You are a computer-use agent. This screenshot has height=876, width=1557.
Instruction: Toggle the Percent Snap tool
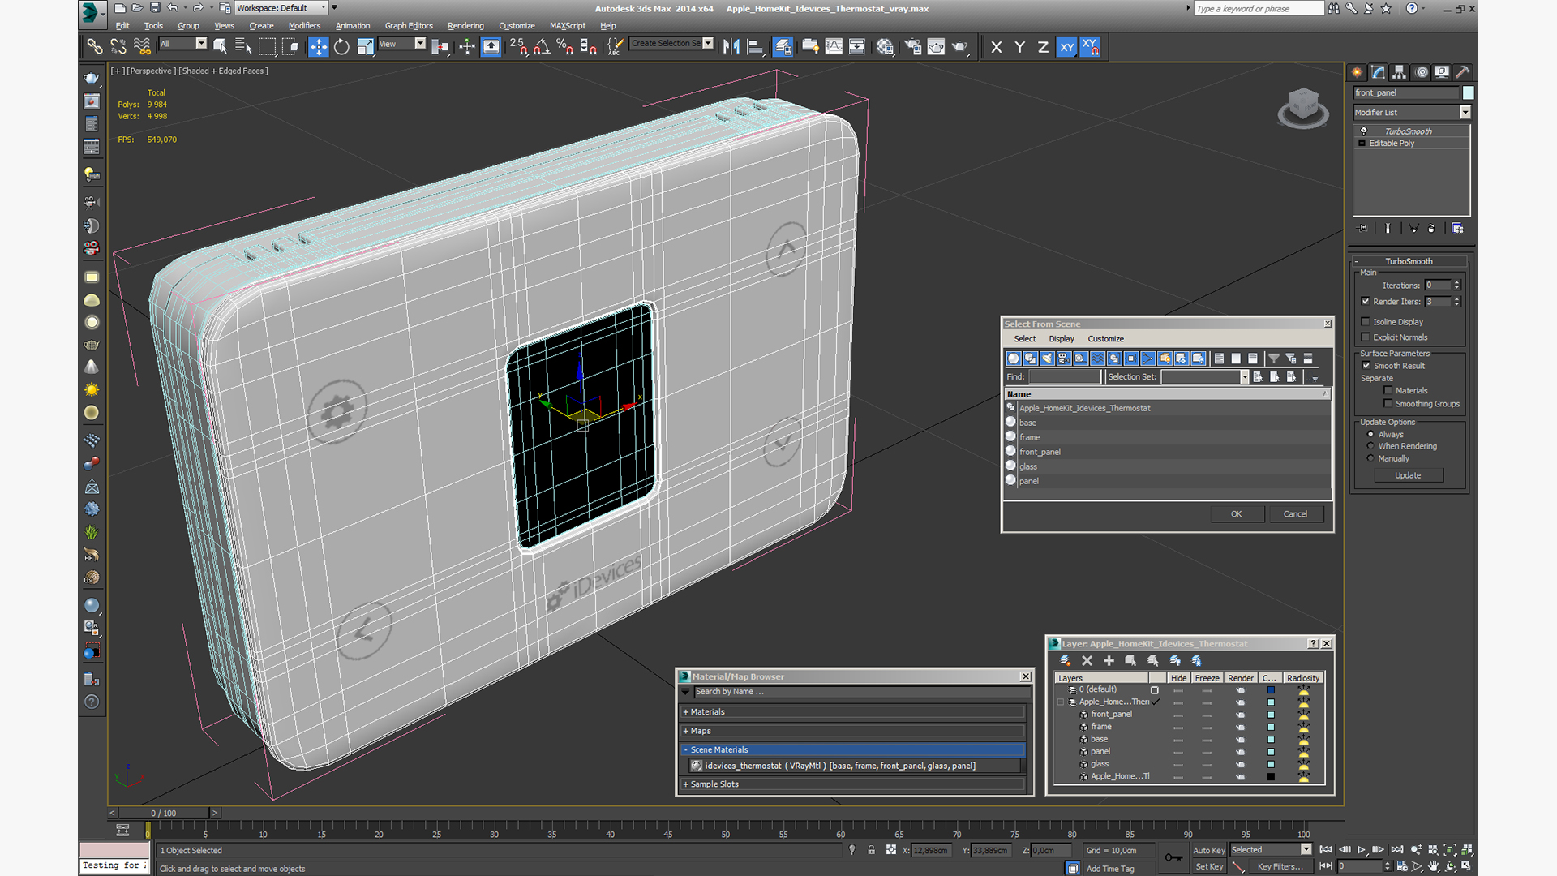click(565, 47)
